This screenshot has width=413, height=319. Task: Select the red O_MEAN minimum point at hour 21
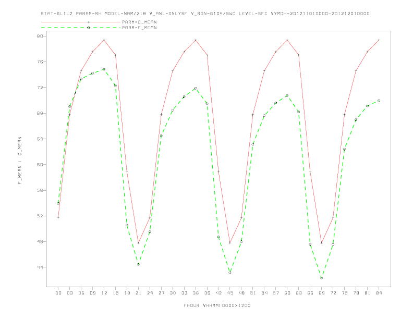138,243
